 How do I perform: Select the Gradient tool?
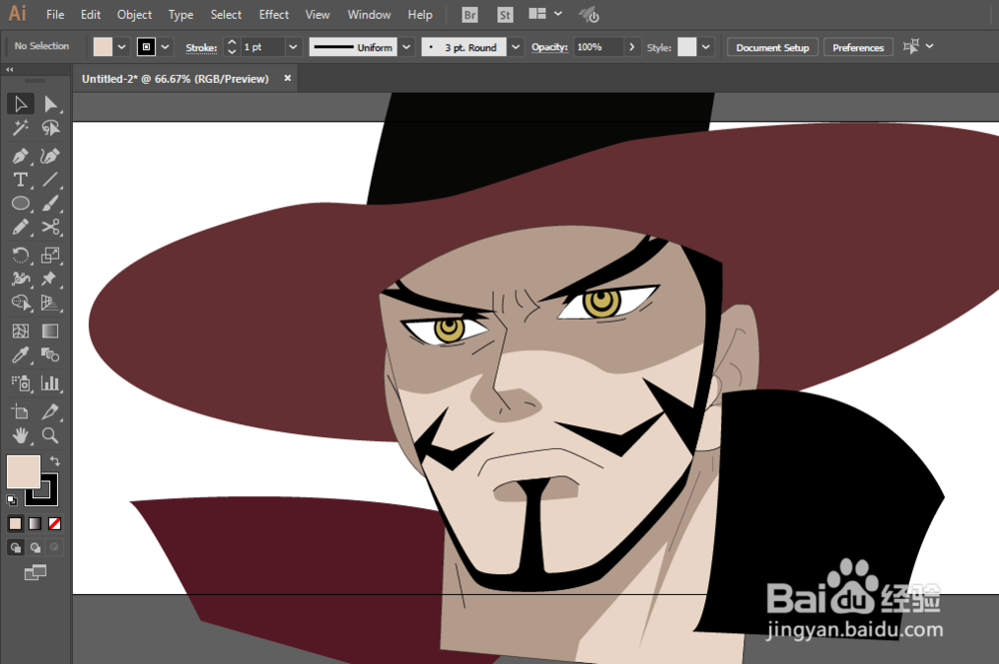point(50,331)
